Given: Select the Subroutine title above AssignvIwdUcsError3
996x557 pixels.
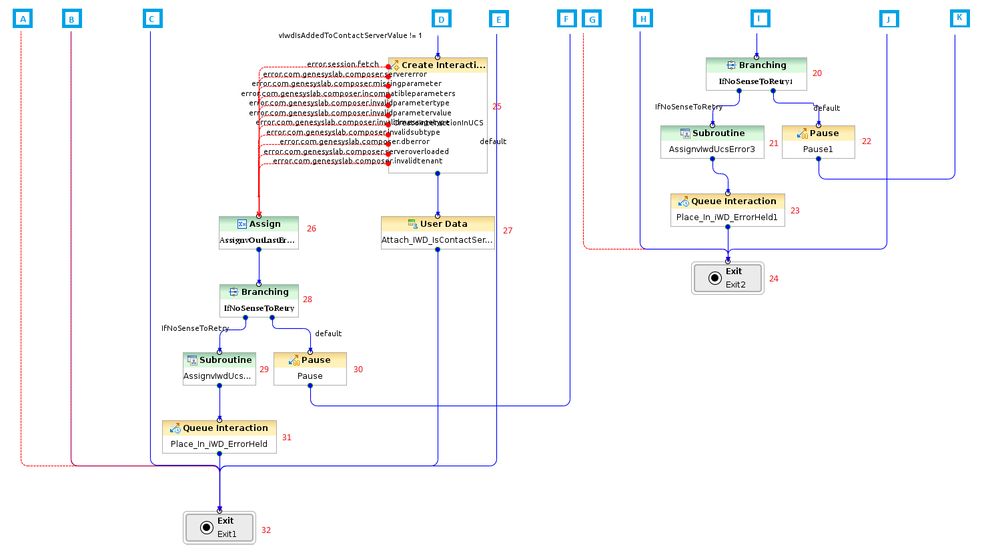Looking at the screenshot, I should 718,133.
